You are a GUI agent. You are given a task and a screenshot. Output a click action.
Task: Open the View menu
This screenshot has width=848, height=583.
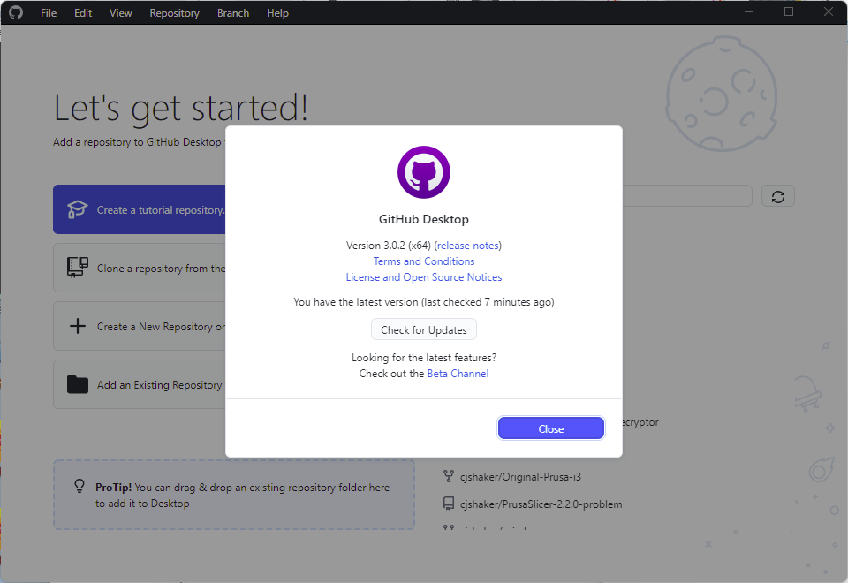point(121,13)
